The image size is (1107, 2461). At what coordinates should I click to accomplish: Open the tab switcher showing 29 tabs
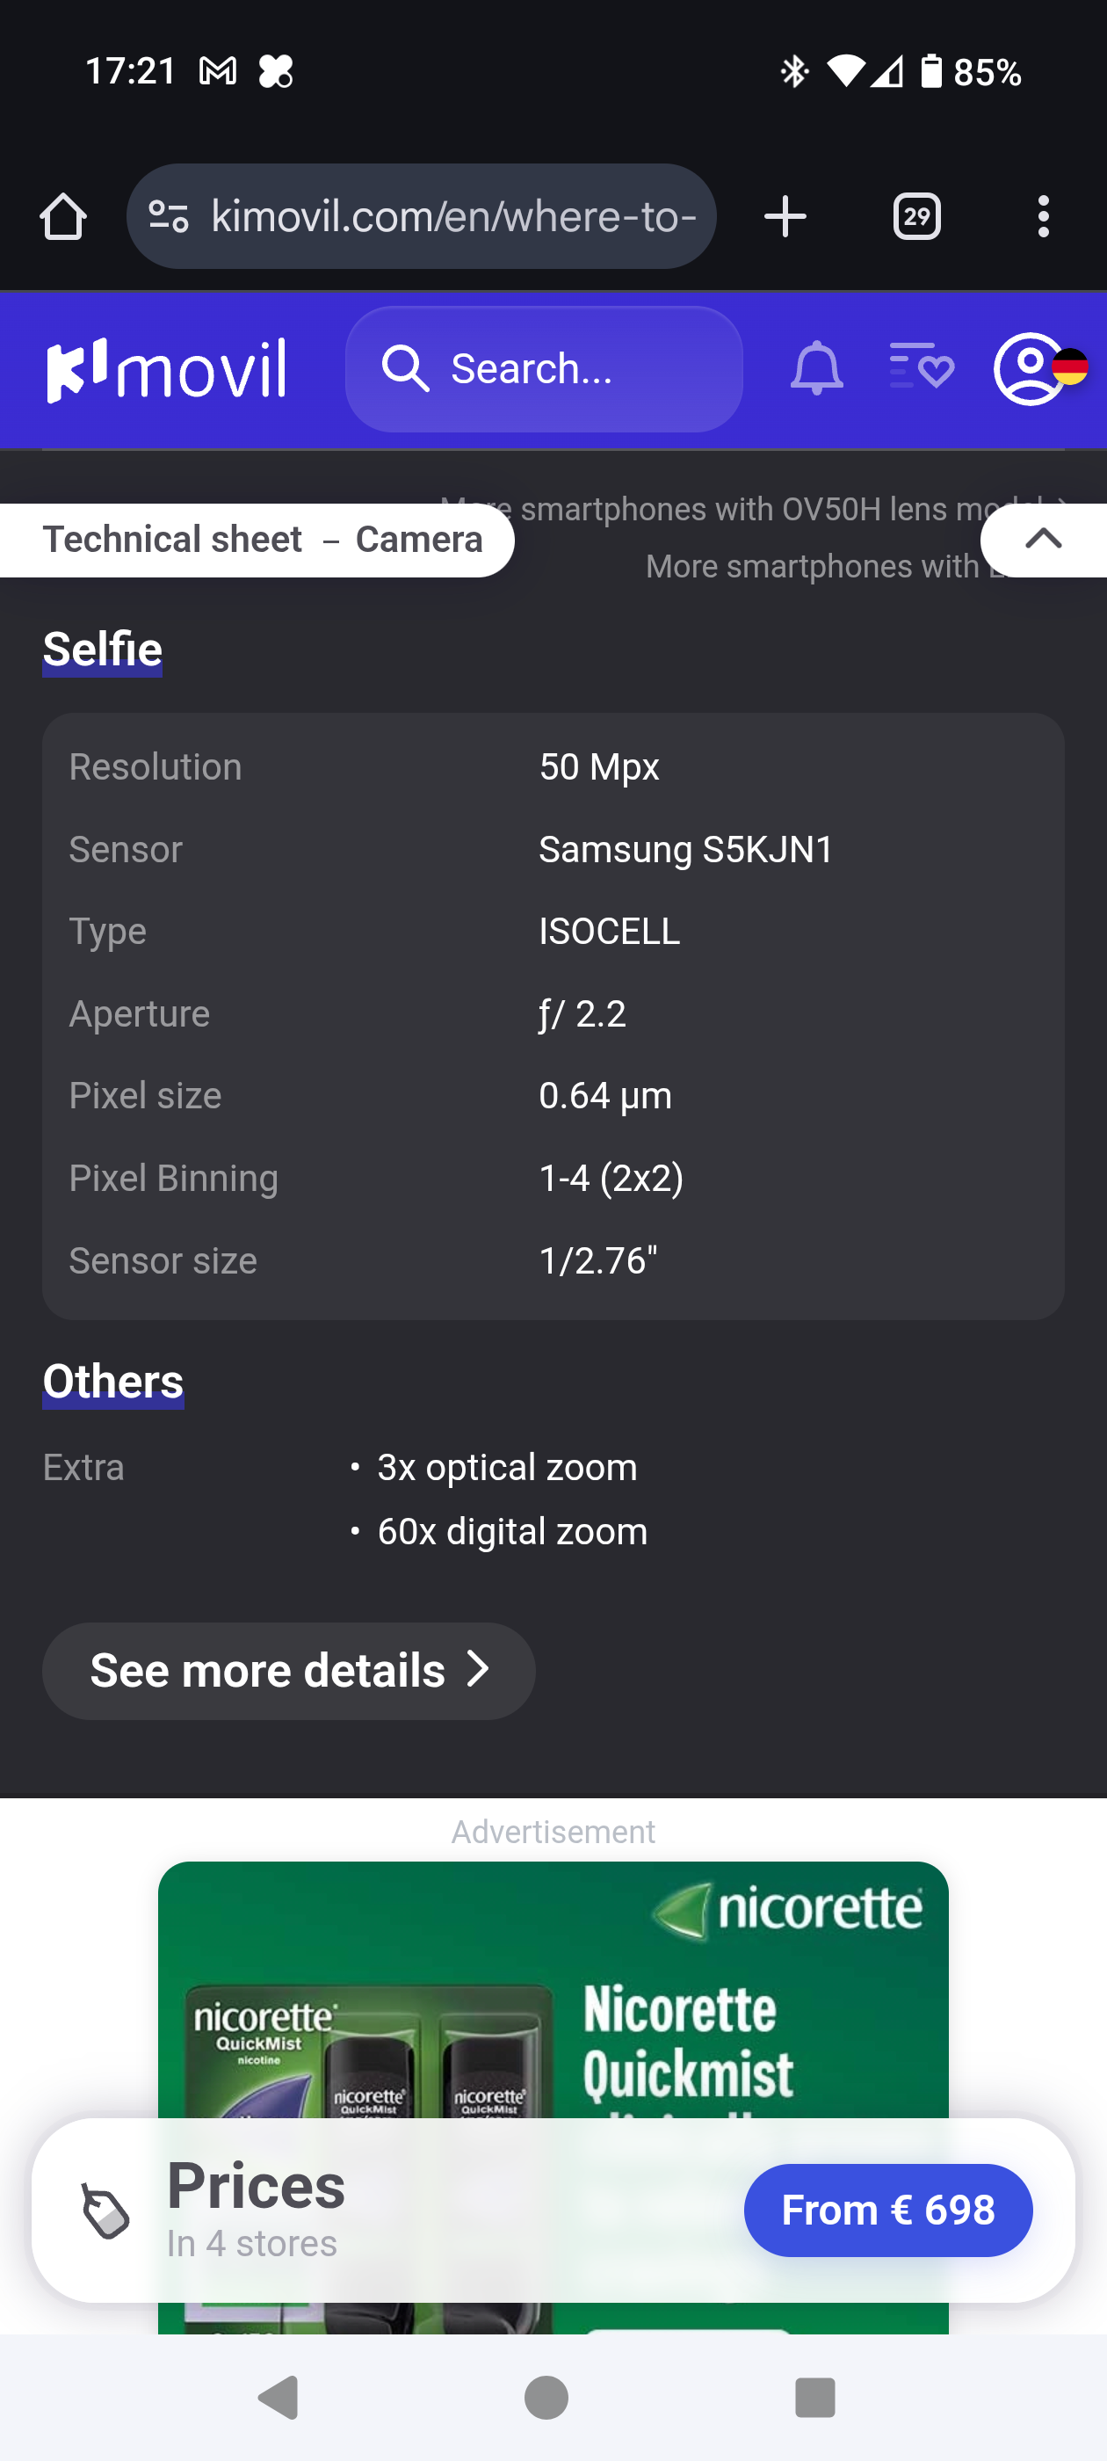[916, 217]
